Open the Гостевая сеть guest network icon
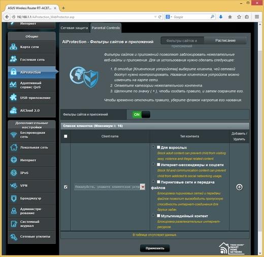This screenshot has width=264, height=257. 13,60
